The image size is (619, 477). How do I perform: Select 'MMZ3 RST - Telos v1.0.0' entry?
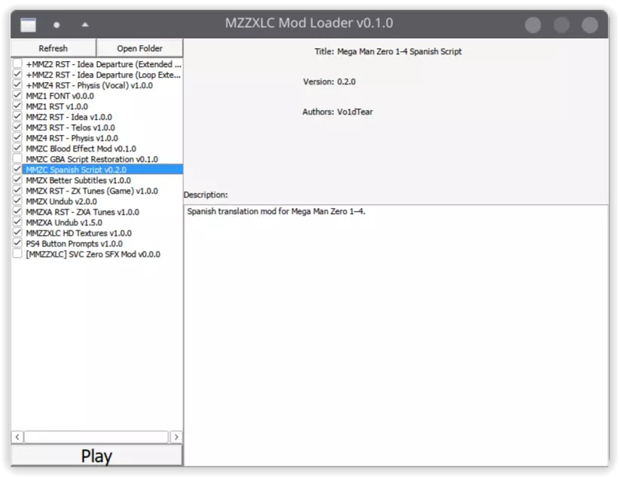coord(71,127)
